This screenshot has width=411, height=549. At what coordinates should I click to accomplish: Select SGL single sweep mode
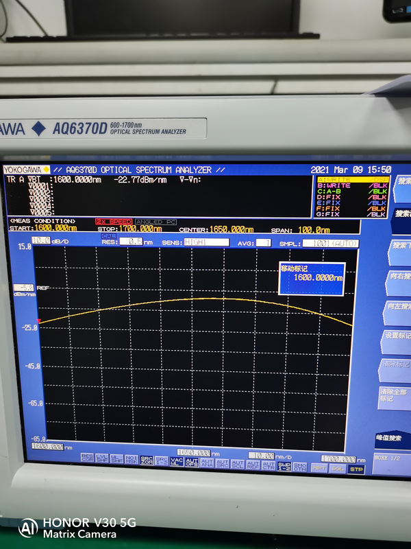coord(338,469)
